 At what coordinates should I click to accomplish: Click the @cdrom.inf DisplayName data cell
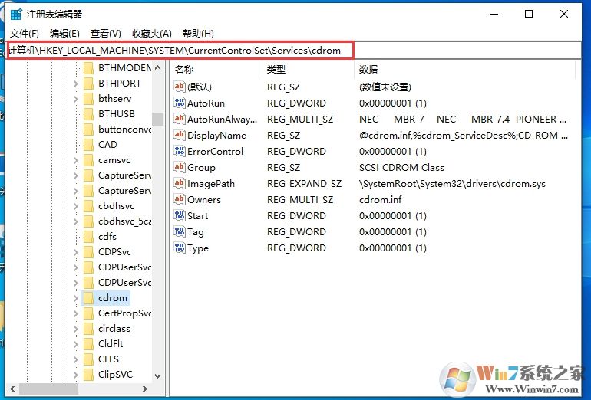[x=464, y=135]
